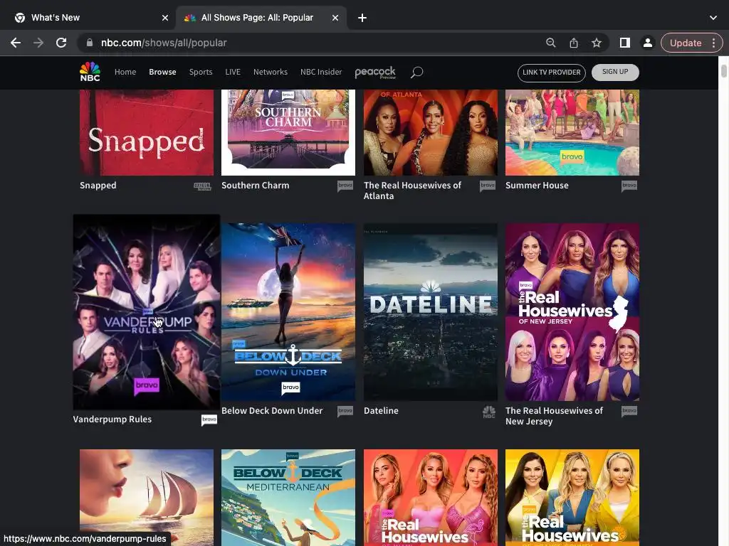The width and height of the screenshot is (729, 546).
Task: Click the page vertical scrollbar thumb
Action: [x=724, y=72]
